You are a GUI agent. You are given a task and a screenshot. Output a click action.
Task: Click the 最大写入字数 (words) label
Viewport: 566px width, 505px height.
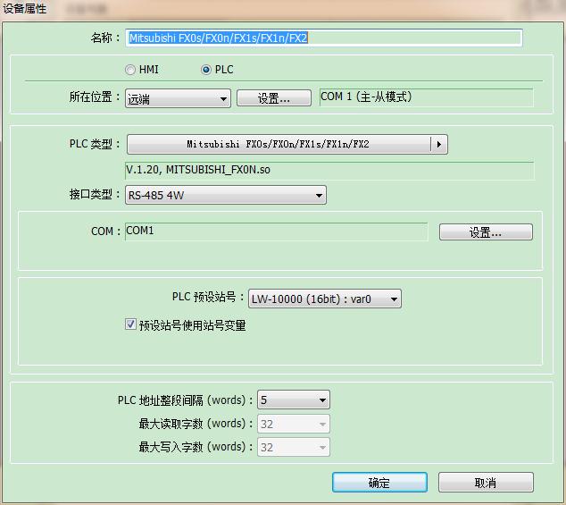click(196, 447)
